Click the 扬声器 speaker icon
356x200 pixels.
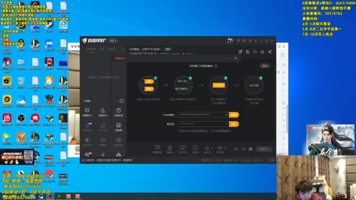pos(219,148)
